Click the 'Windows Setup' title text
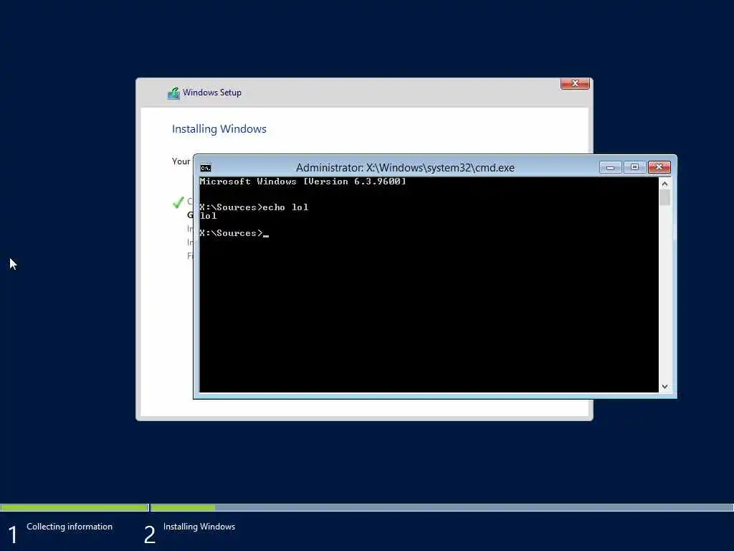This screenshot has width=734, height=551. pos(212,93)
